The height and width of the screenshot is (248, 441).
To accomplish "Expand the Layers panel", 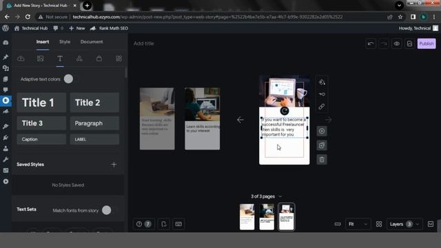I will pos(404,224).
